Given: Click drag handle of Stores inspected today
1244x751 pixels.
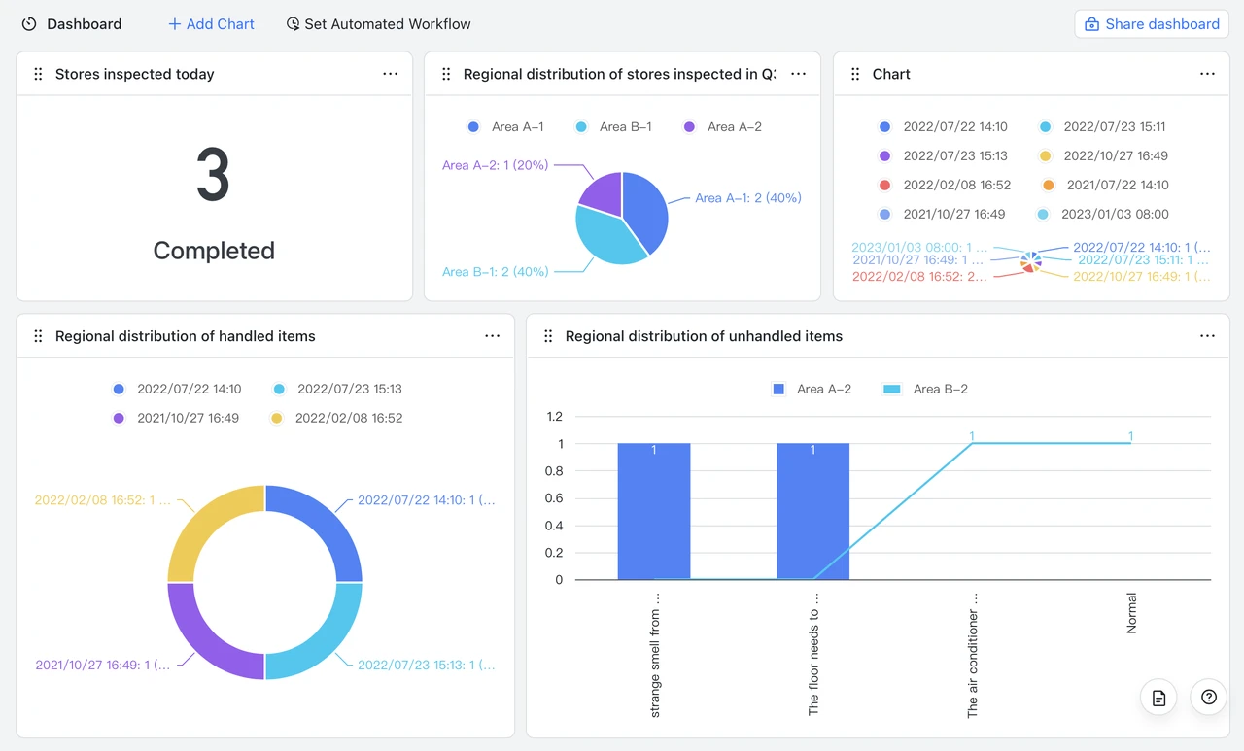Looking at the screenshot, I should (x=38, y=74).
